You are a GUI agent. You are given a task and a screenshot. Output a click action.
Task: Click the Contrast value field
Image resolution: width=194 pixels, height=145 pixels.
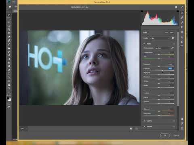pos(171,68)
